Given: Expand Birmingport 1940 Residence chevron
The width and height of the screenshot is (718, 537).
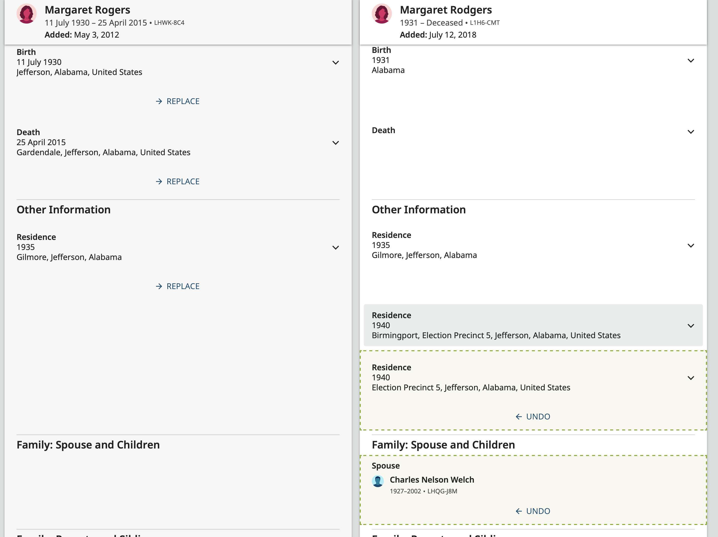Looking at the screenshot, I should point(690,326).
